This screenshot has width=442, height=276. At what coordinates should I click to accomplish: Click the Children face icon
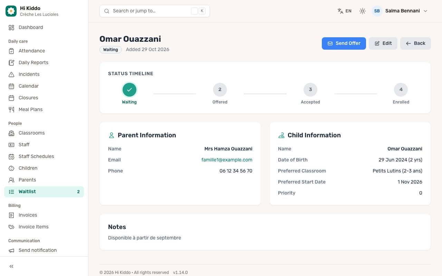pyautogui.click(x=11, y=168)
